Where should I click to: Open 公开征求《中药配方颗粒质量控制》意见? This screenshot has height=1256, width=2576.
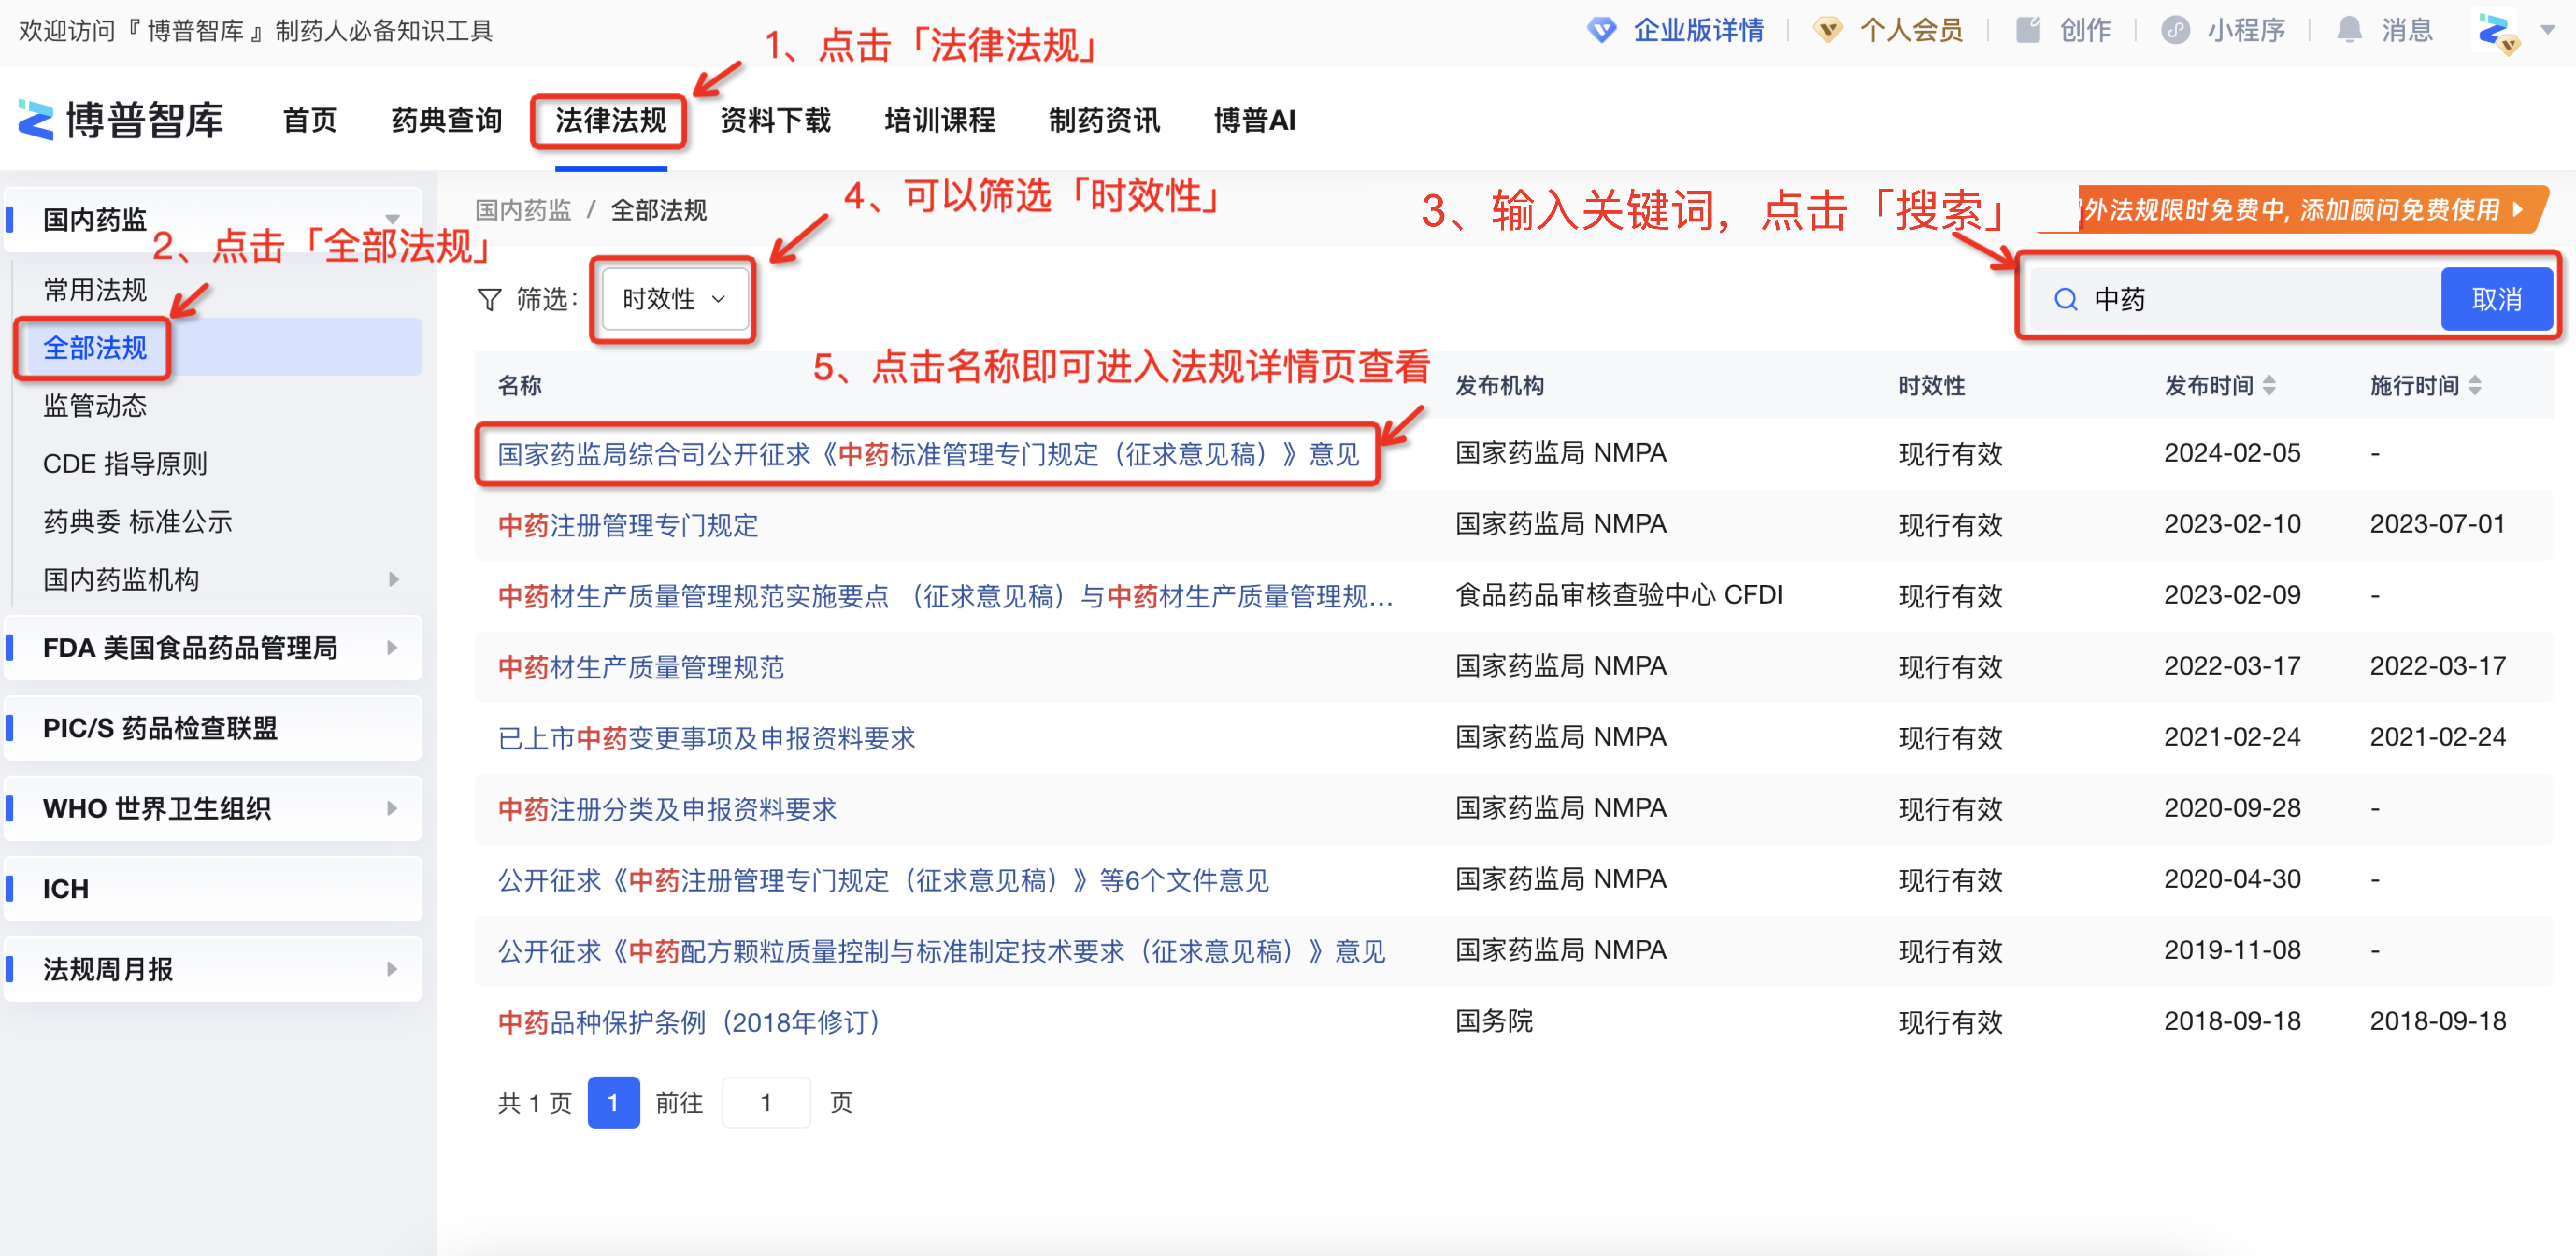tap(941, 951)
